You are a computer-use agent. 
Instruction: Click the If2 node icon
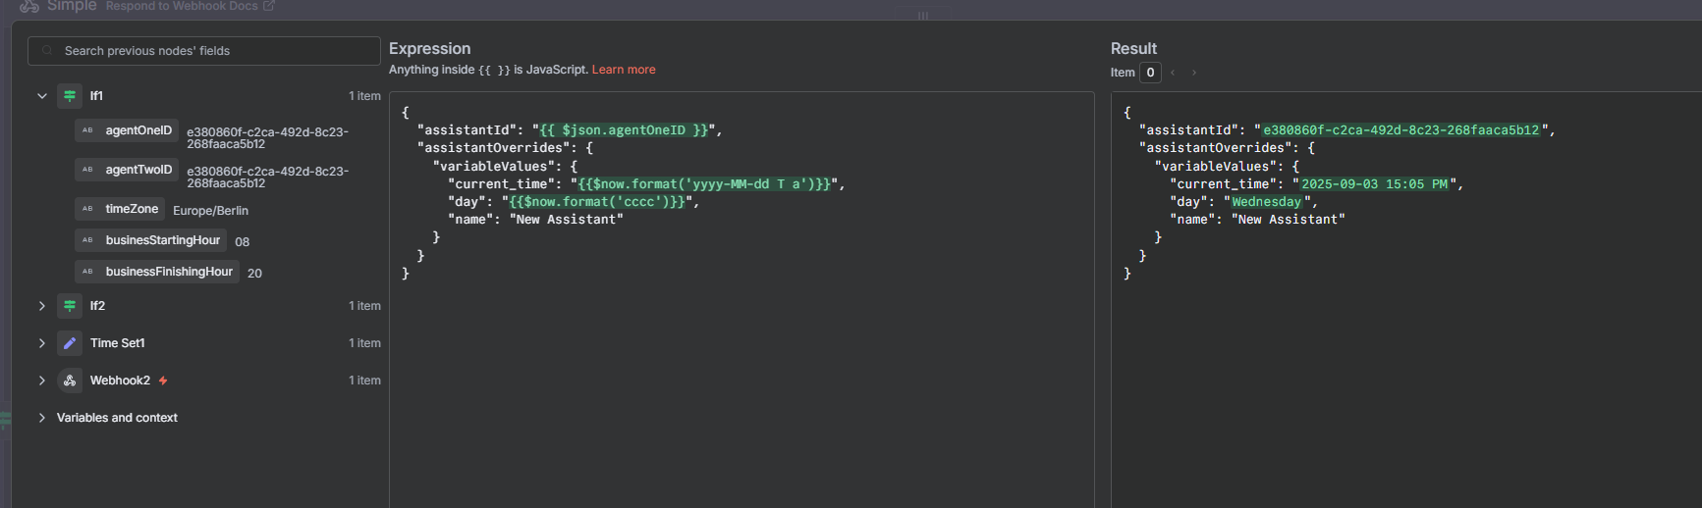70,306
